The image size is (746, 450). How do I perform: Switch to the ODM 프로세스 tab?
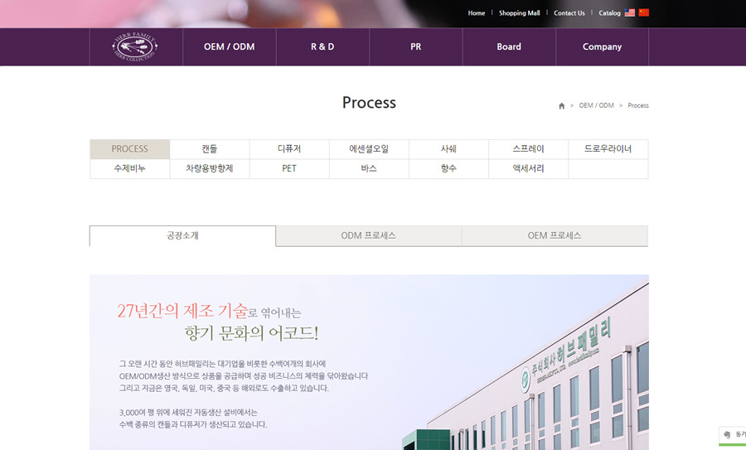[368, 236]
